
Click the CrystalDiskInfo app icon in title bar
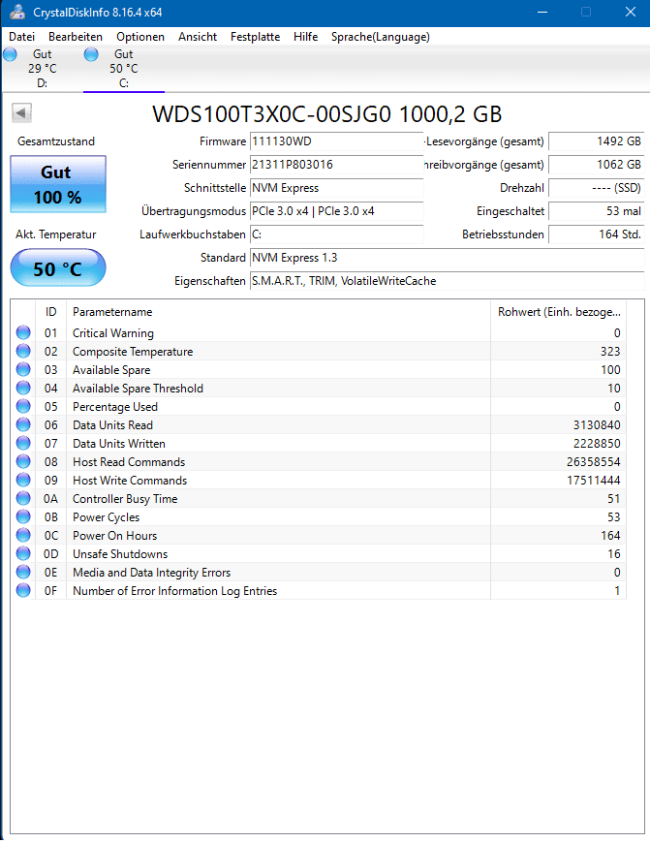(16, 12)
